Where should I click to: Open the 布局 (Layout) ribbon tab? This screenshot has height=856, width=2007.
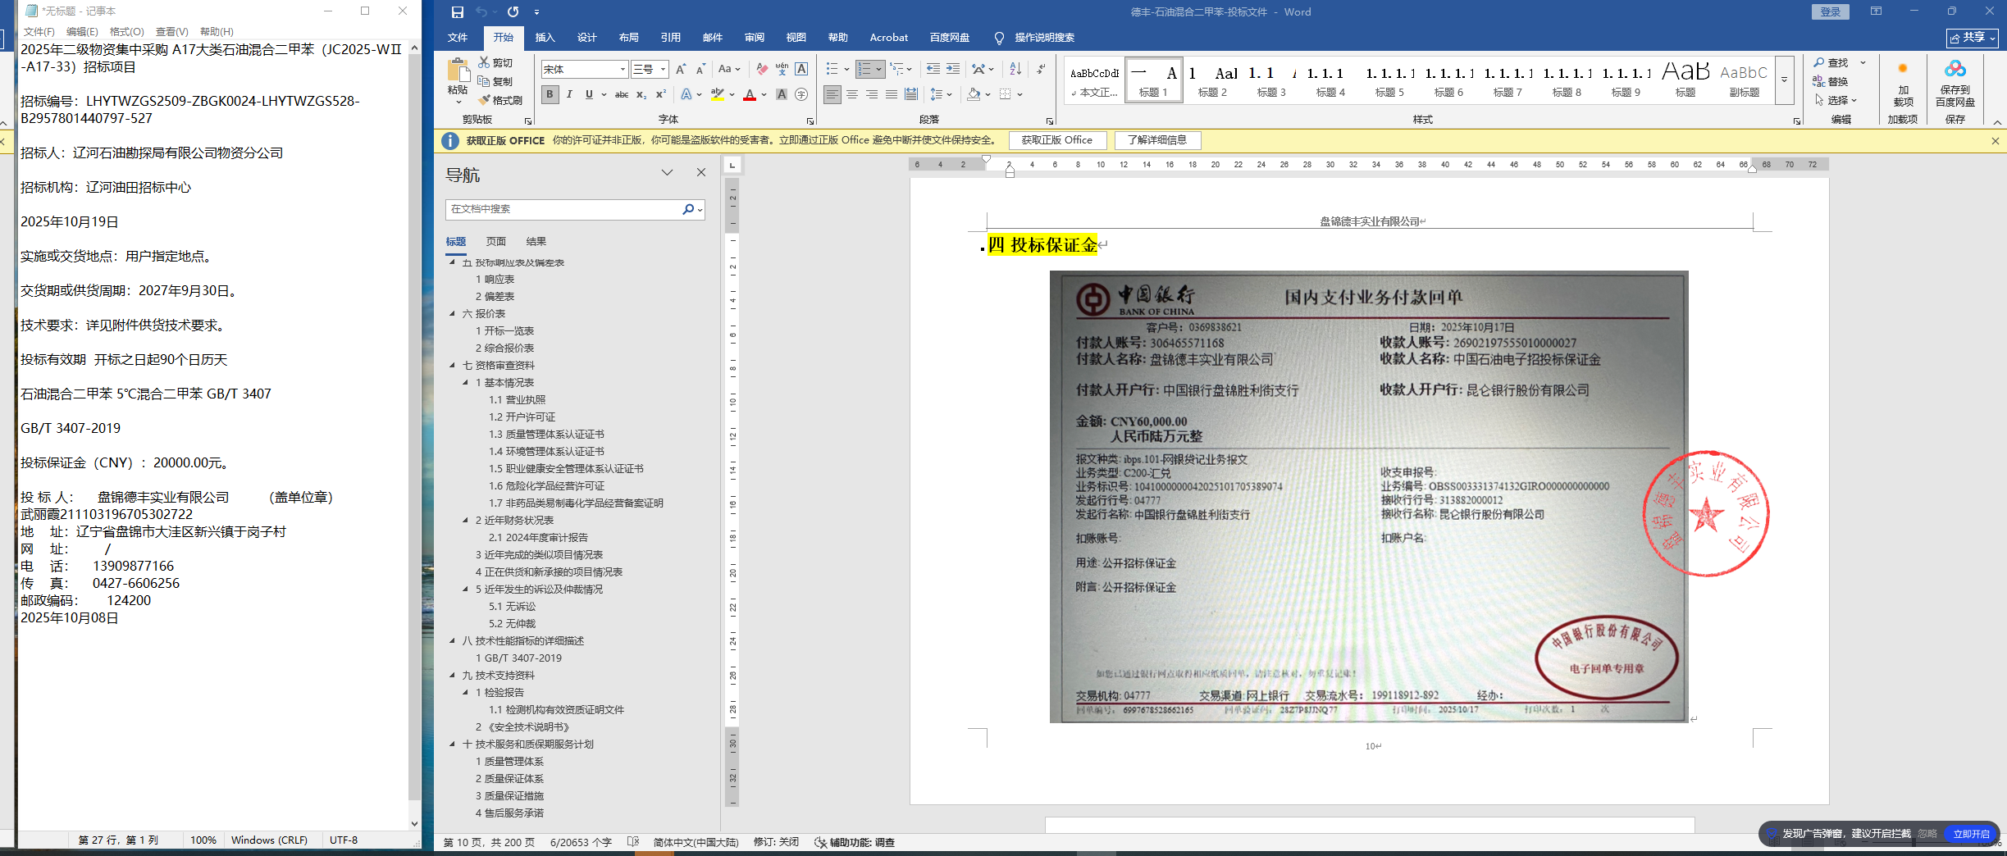628,38
